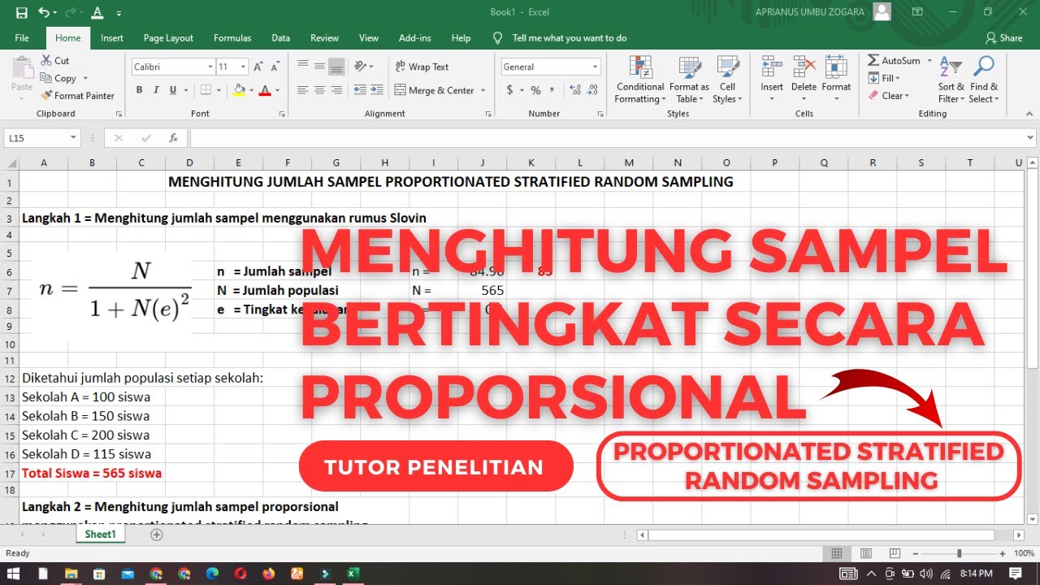Toggle Underline formatting
Image resolution: width=1040 pixels, height=585 pixels.
171,90
